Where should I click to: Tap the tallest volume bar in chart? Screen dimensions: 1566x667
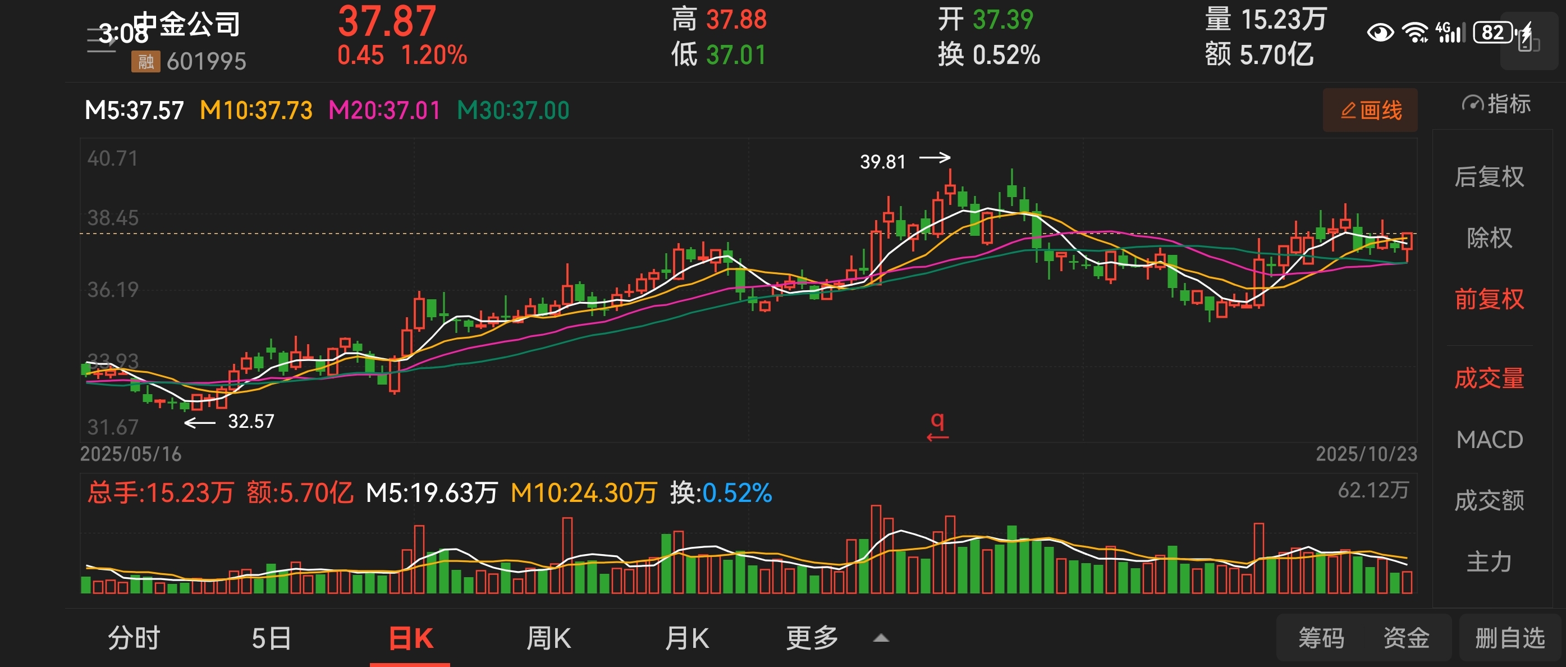click(x=876, y=549)
